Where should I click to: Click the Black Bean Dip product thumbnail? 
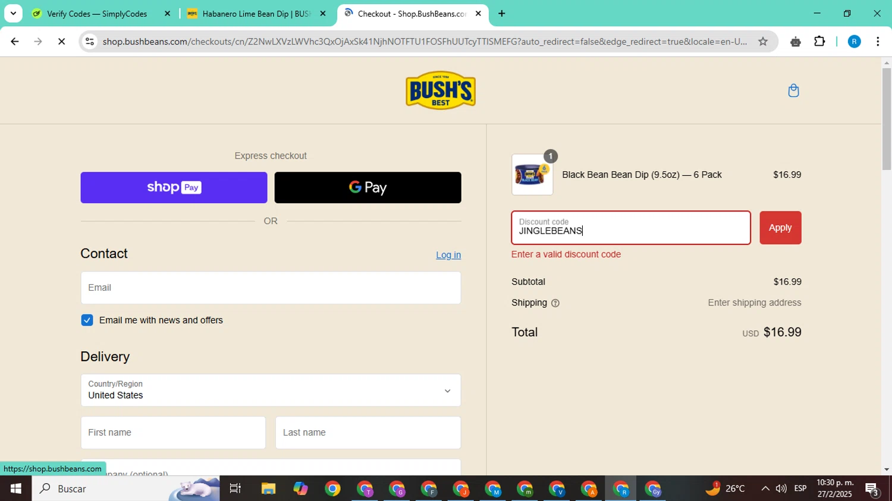coord(532,175)
